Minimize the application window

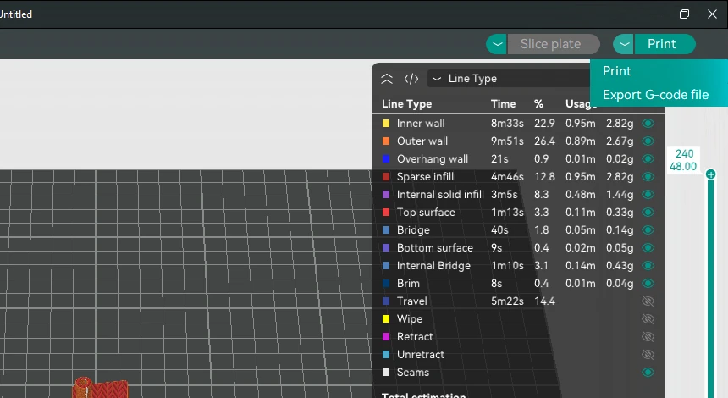[x=656, y=14]
